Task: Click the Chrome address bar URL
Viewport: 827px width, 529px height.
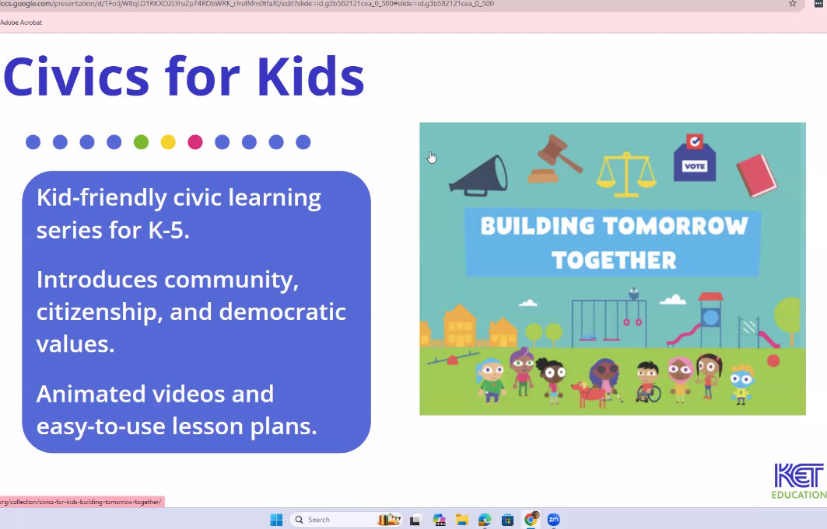Action: tap(247, 4)
